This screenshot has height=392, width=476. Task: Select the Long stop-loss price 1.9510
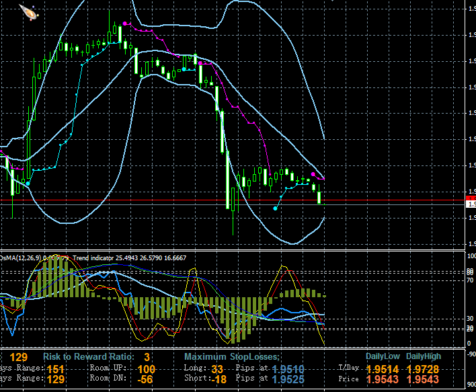[289, 369]
